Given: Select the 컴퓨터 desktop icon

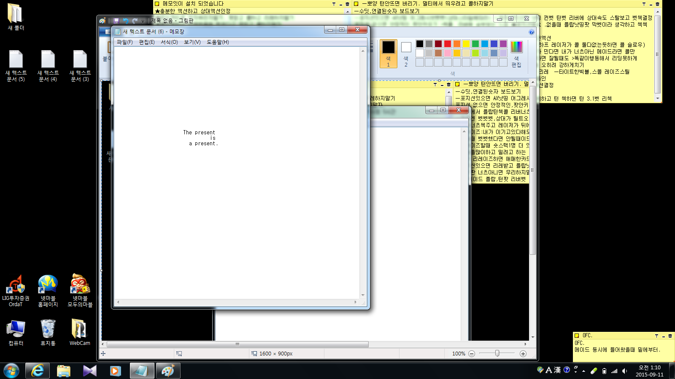Looking at the screenshot, I should point(16,333).
